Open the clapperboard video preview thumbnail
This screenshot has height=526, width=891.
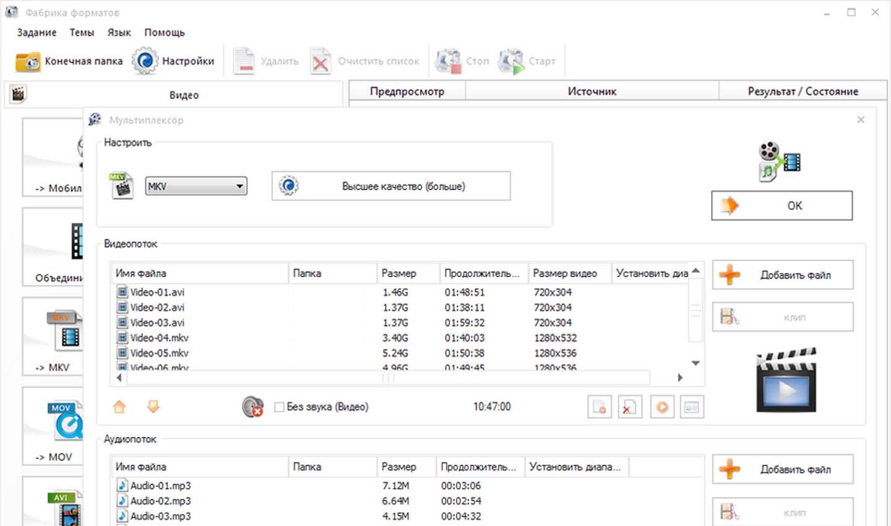[786, 381]
